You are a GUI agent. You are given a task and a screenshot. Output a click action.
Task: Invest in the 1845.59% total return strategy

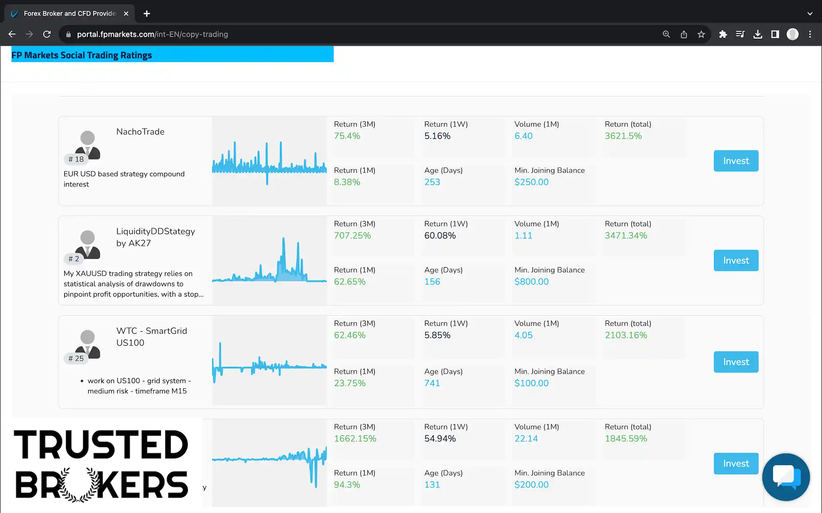point(736,463)
